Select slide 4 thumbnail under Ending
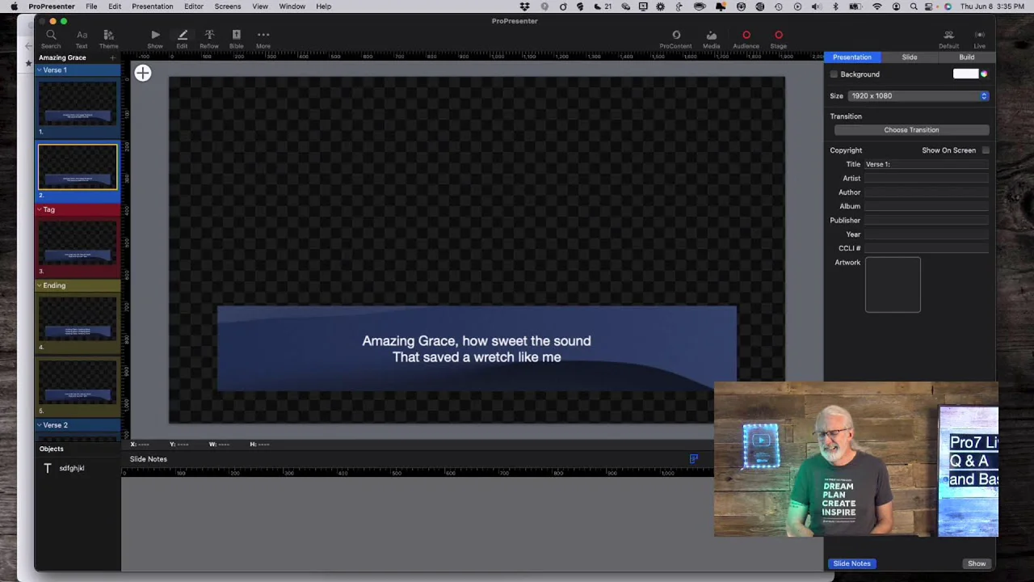This screenshot has height=582, width=1034. tap(78, 319)
